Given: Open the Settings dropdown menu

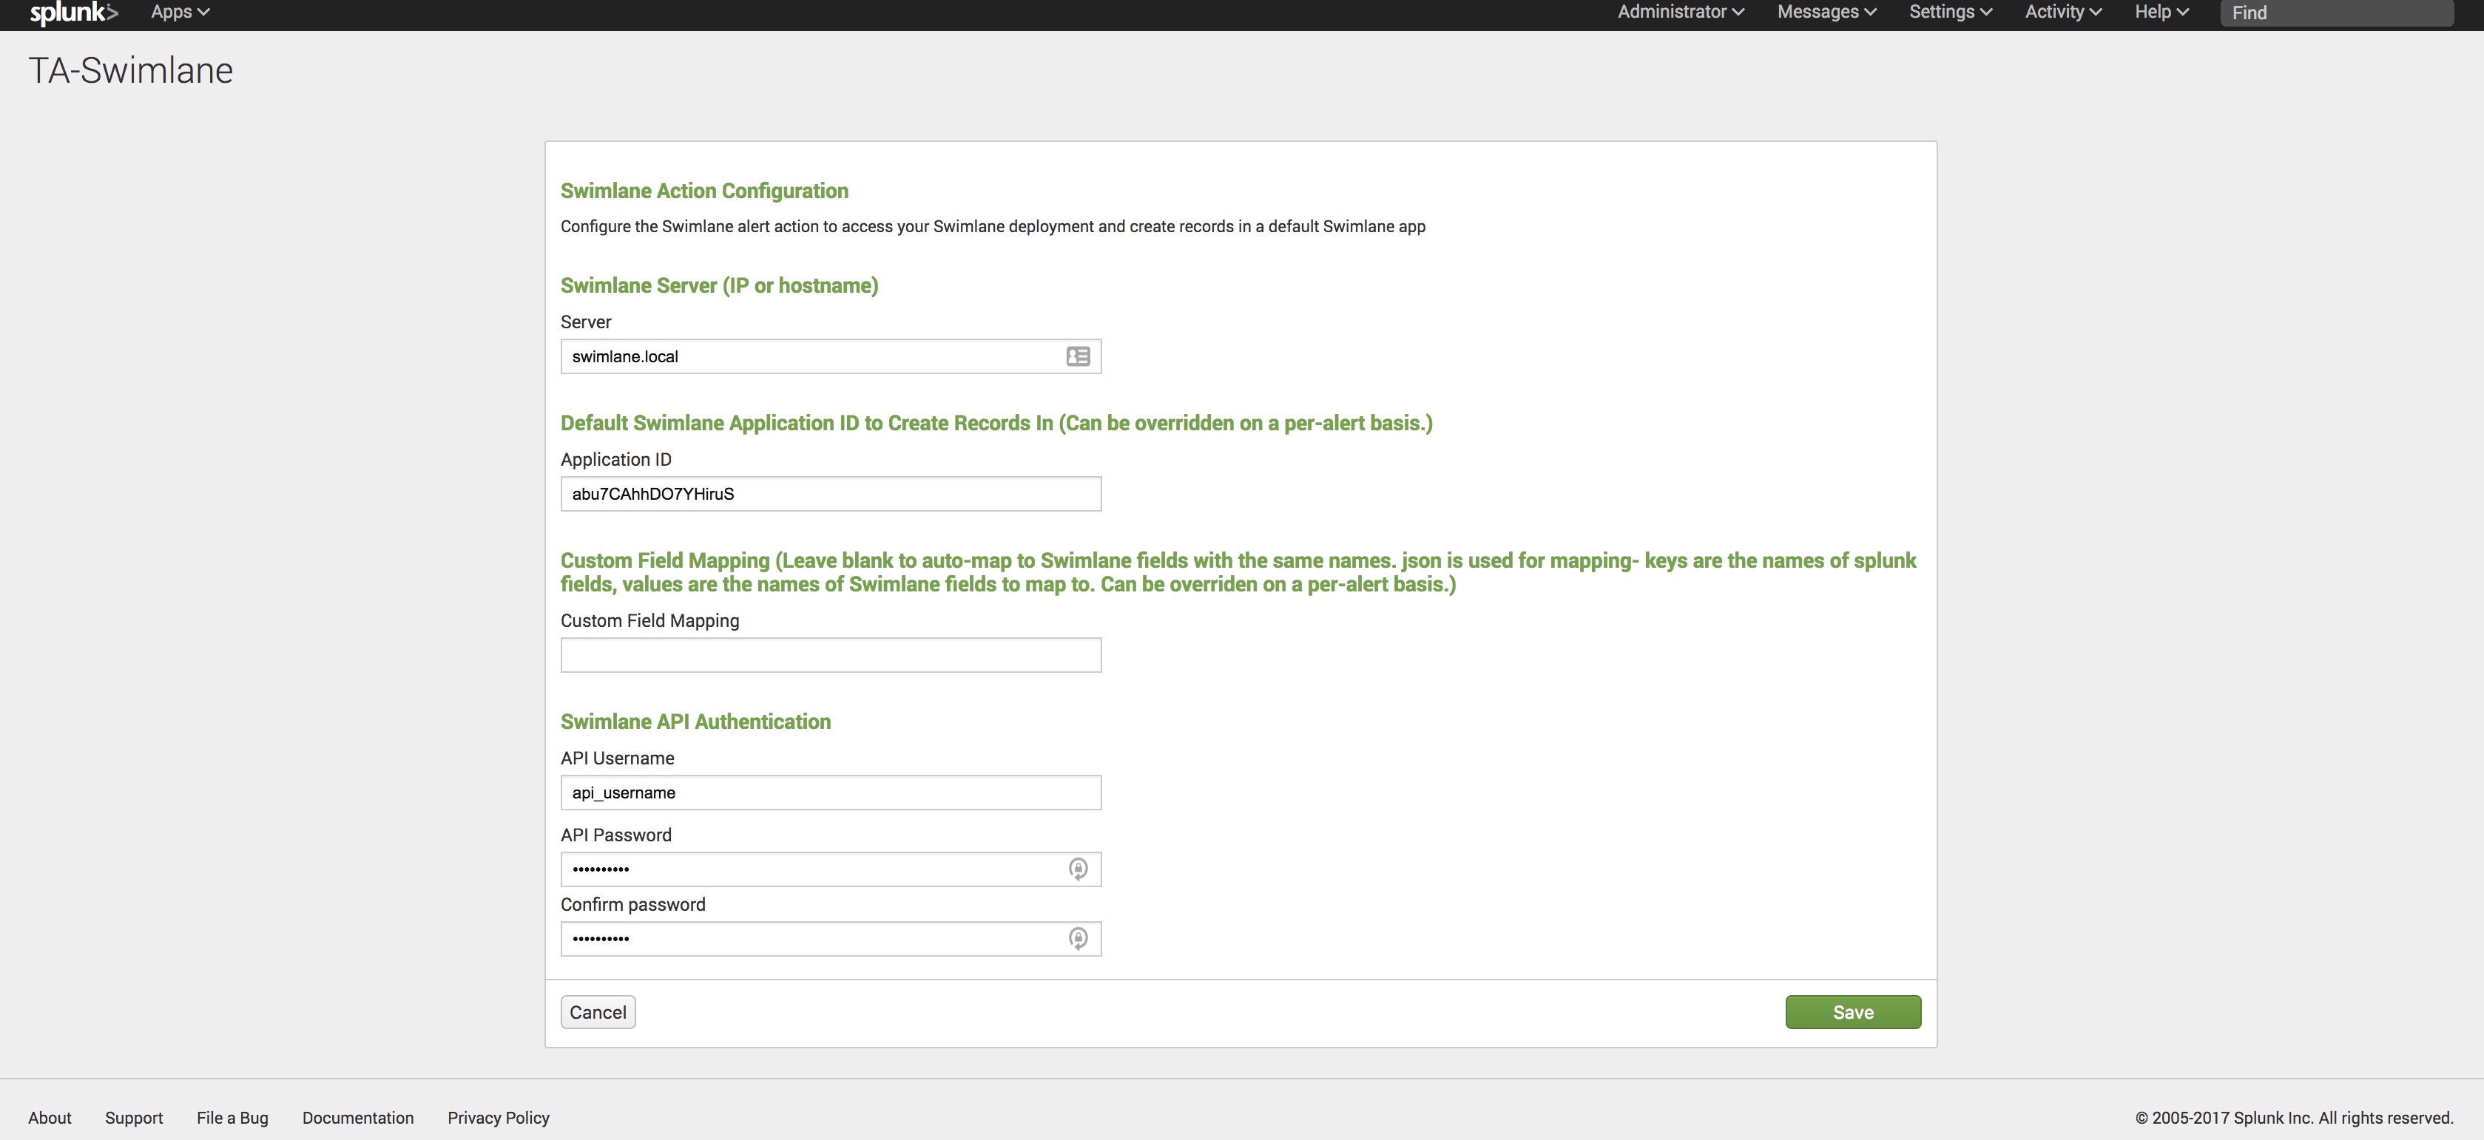Looking at the screenshot, I should [x=1950, y=12].
